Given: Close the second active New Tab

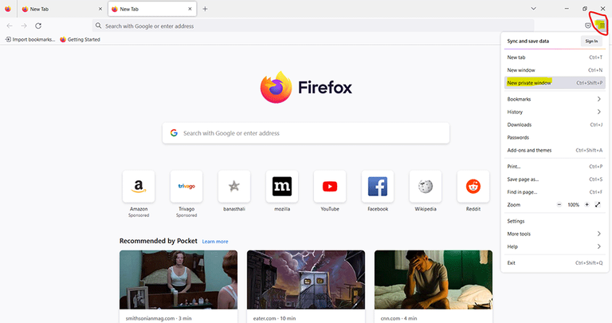Looking at the screenshot, I should (x=190, y=9).
